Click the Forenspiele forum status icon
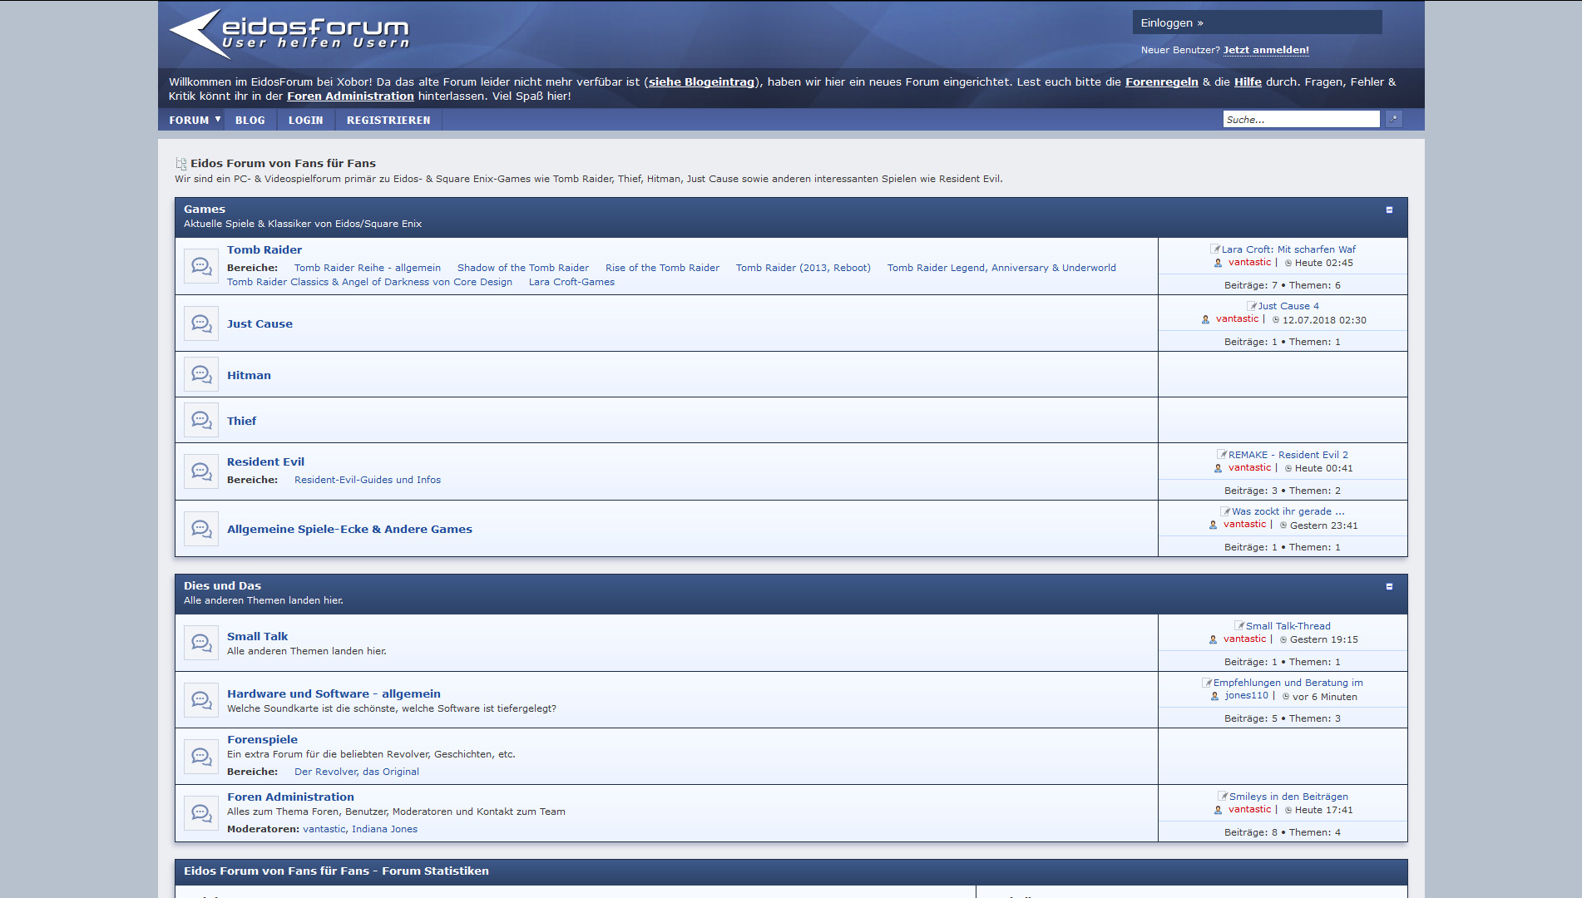 [201, 757]
